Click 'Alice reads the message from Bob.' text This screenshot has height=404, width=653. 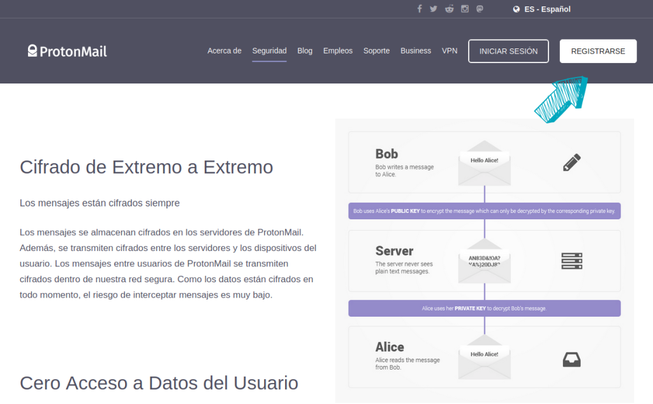pos(407,364)
